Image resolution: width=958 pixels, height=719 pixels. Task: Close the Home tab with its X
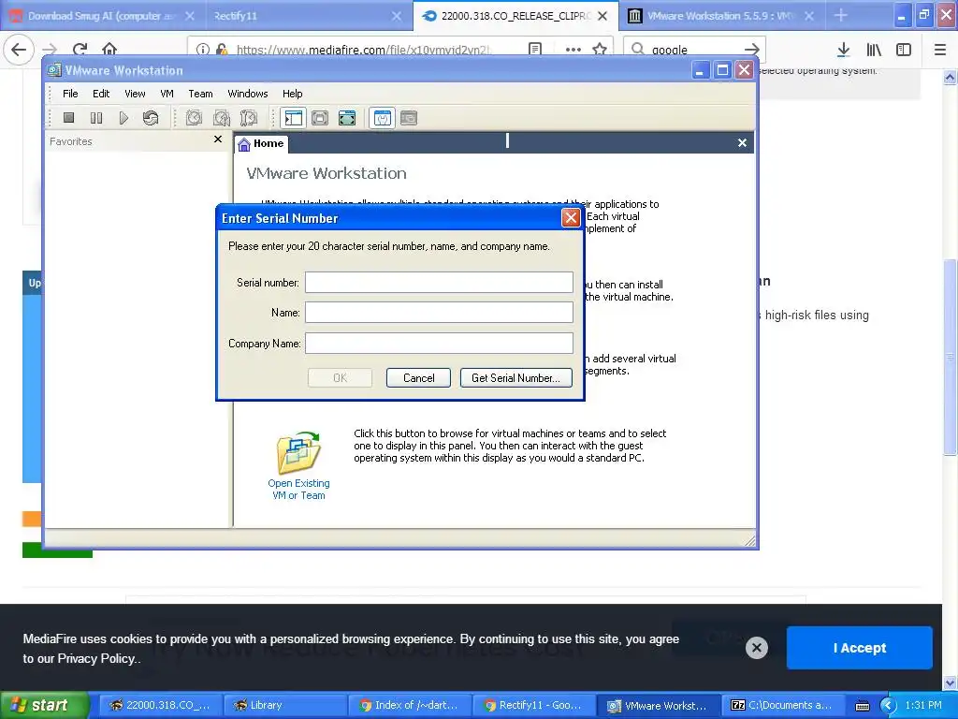point(742,142)
